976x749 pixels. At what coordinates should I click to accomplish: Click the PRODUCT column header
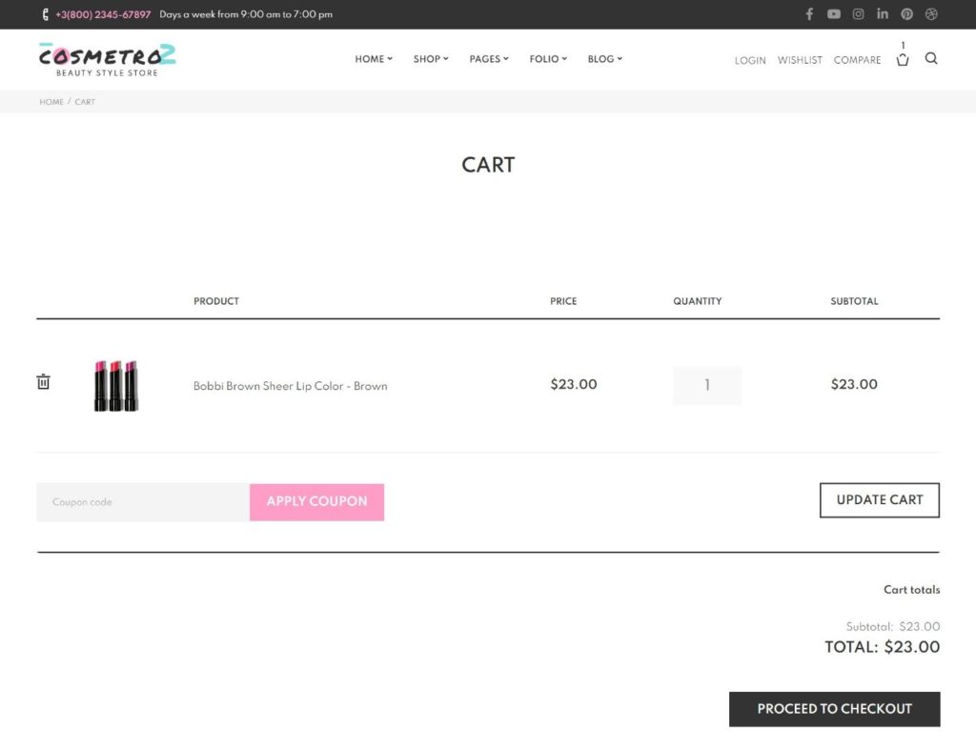tap(216, 301)
